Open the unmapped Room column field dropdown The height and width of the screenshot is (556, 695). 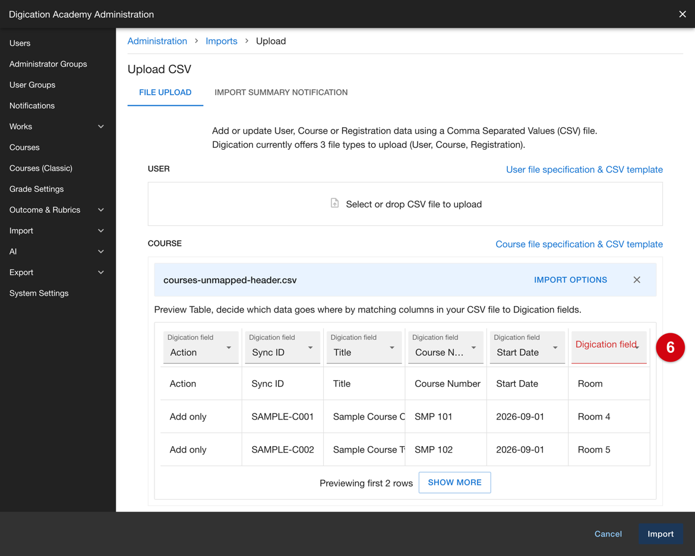click(x=608, y=347)
